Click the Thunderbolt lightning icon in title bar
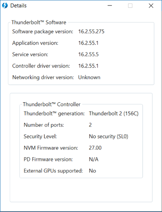This screenshot has height=212, width=162. click(5, 6)
